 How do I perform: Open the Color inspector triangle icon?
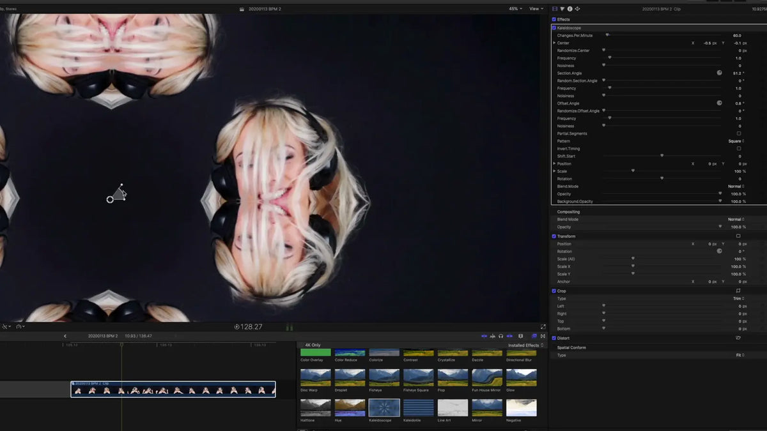coord(562,9)
